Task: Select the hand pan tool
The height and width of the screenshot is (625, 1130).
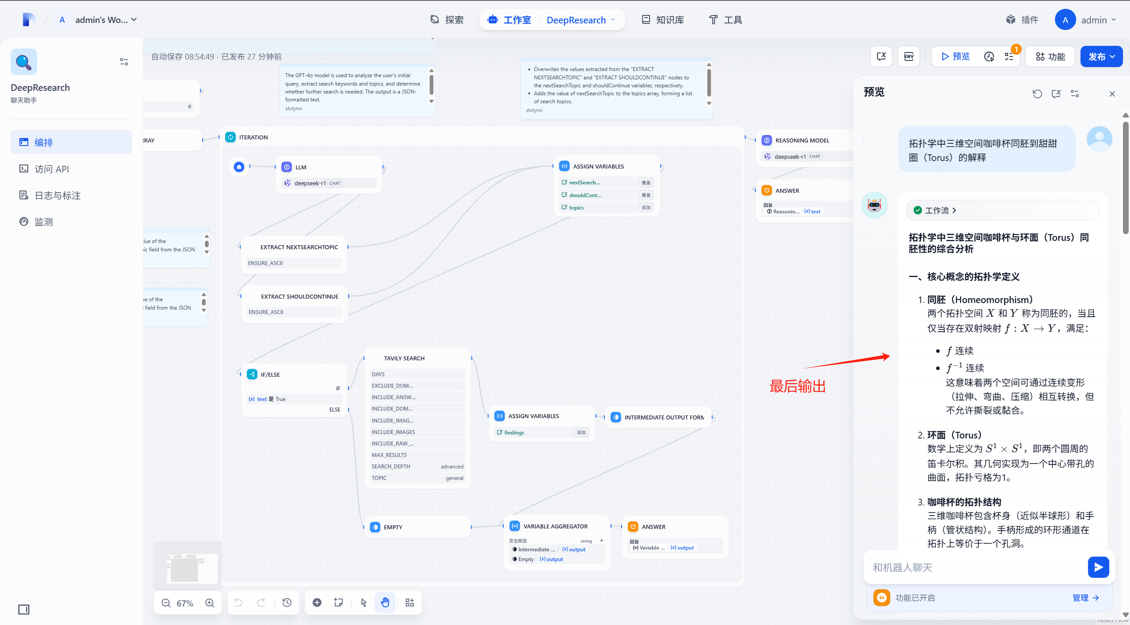Action: click(x=385, y=603)
